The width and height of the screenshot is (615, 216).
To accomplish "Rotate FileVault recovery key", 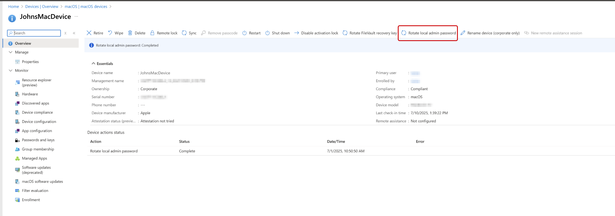I will click(370, 33).
